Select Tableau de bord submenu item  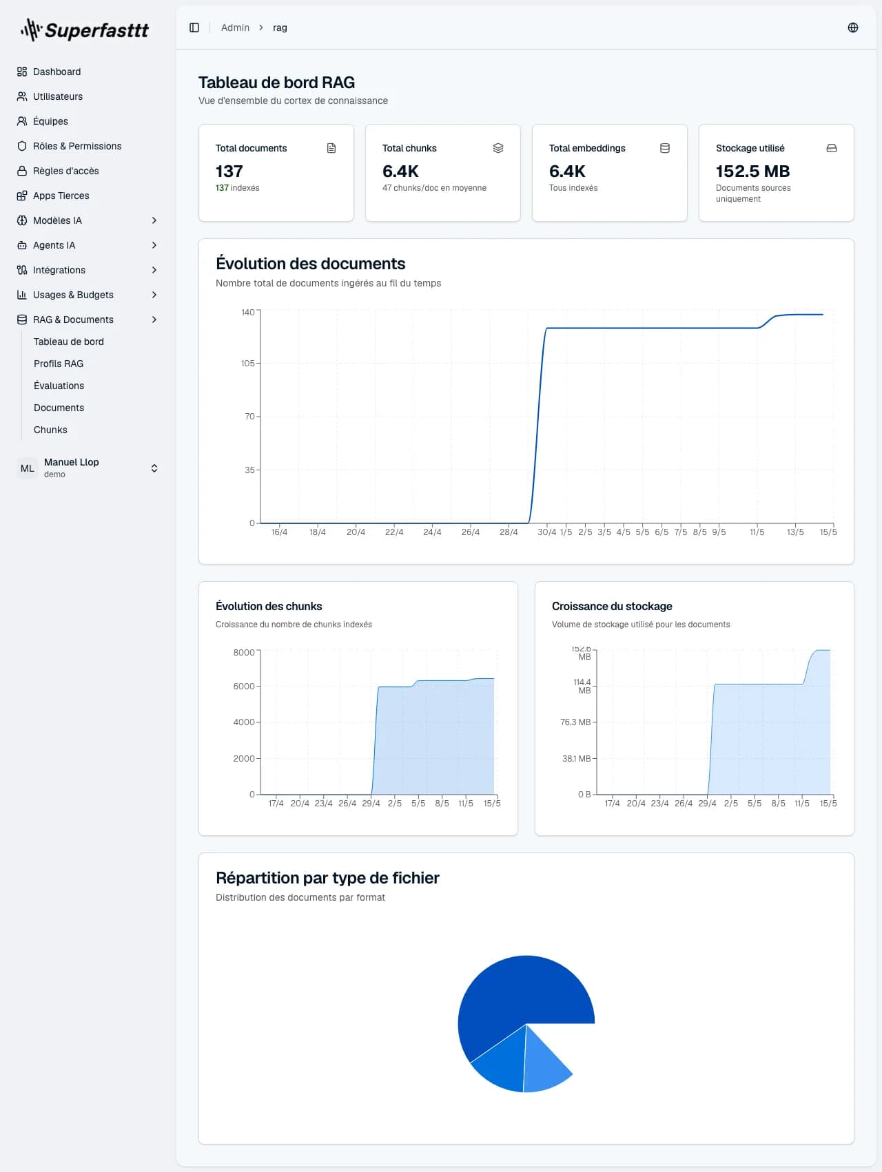69,342
